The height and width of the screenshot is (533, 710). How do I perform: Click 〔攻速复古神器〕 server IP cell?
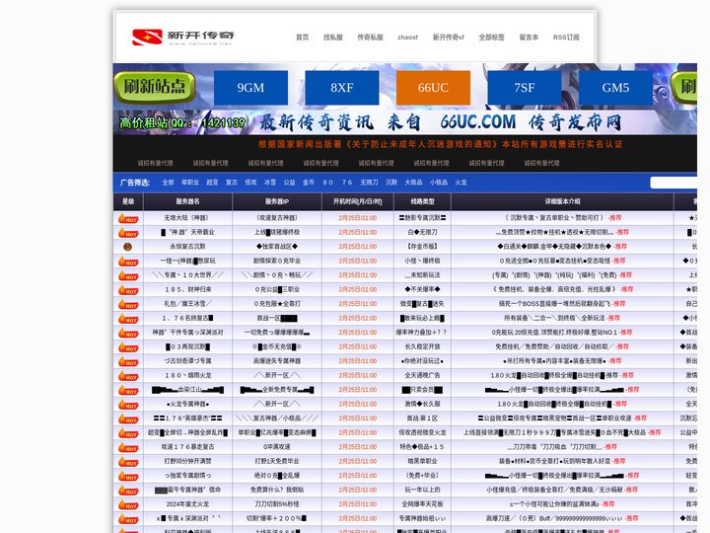(277, 218)
